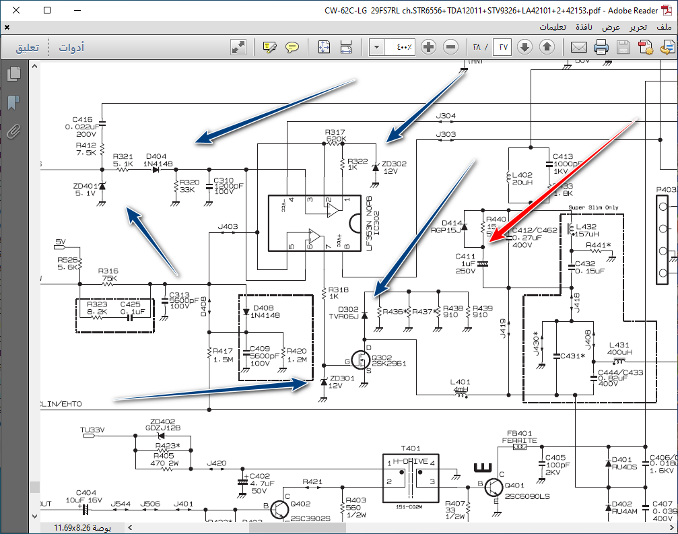
Task: Click the R316 75K resistor label
Action: pos(108,275)
